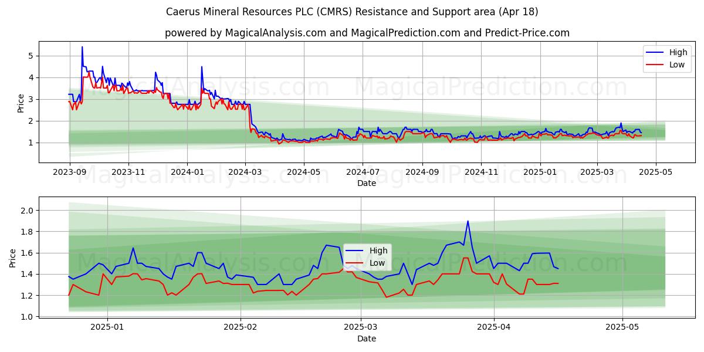Click the '2024-03' tick label
The height and width of the screenshot is (352, 704).
point(245,172)
